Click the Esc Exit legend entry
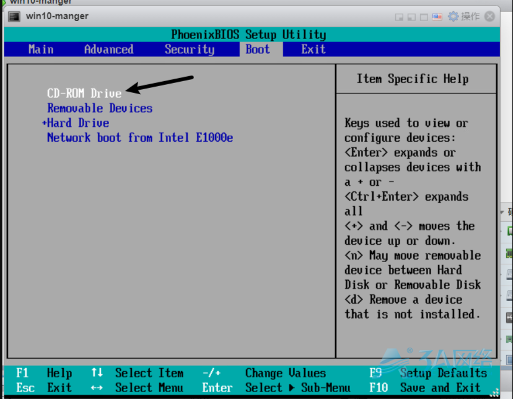Viewport: 513px width, 399px height. [x=44, y=388]
